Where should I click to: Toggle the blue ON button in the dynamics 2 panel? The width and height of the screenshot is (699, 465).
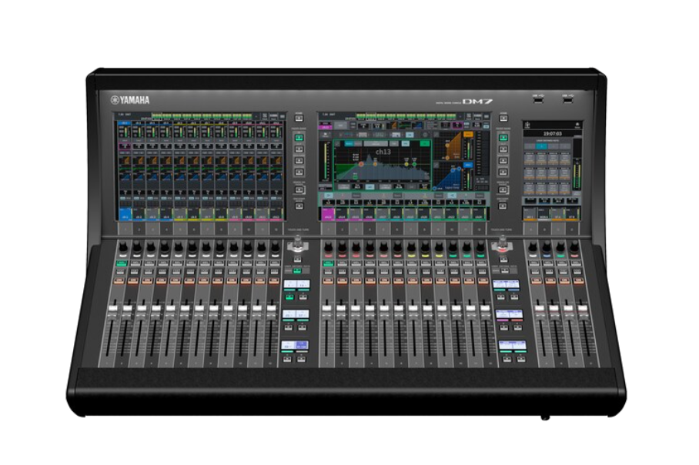(468, 165)
